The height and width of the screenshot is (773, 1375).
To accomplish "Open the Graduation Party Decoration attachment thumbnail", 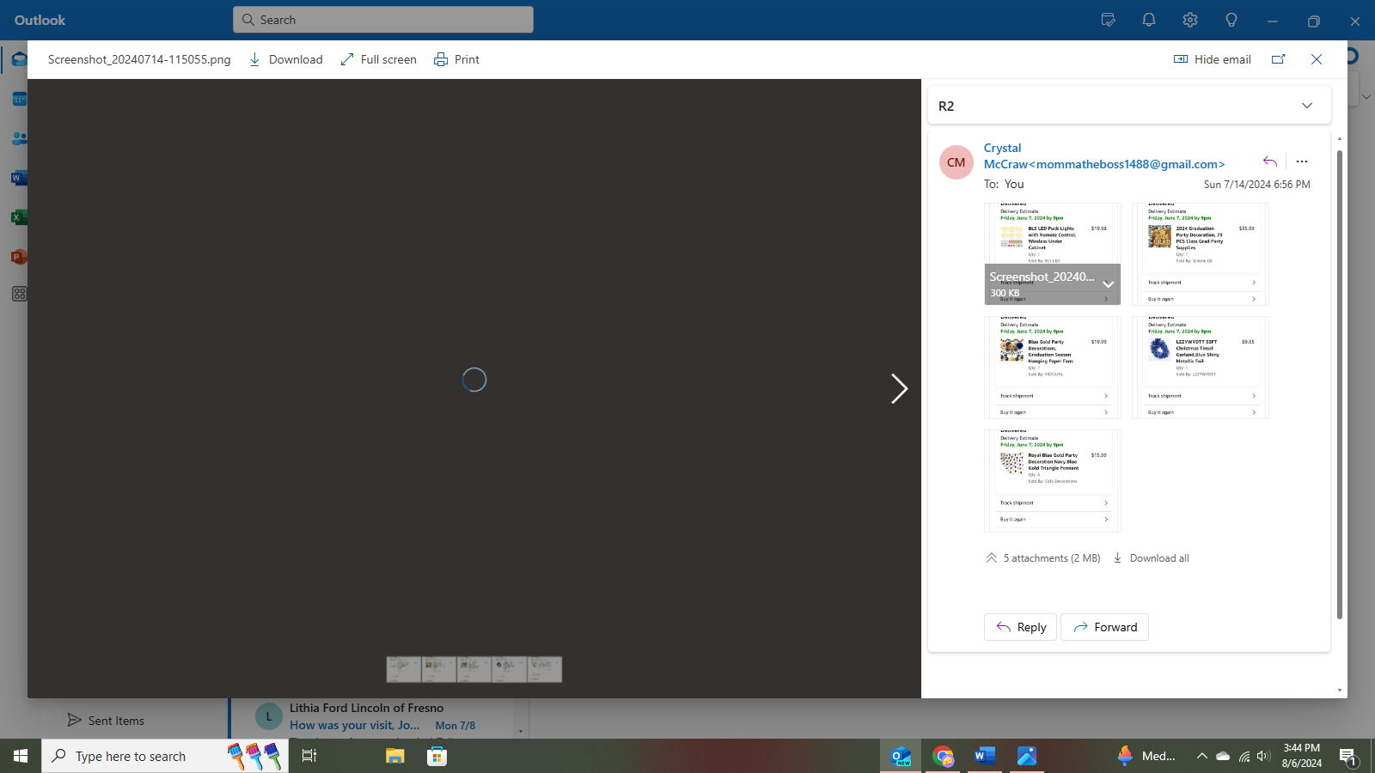I will click(1200, 254).
